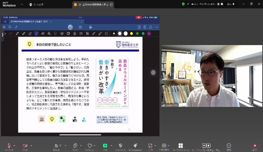The height and width of the screenshot is (152, 263).
Task: Choose the green pen color
Action: click(138, 34)
